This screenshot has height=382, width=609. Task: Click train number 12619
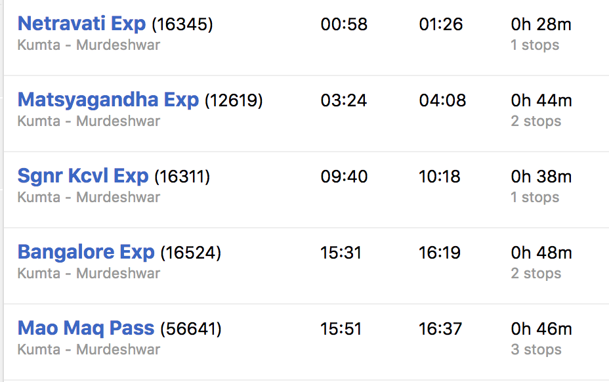tap(234, 101)
